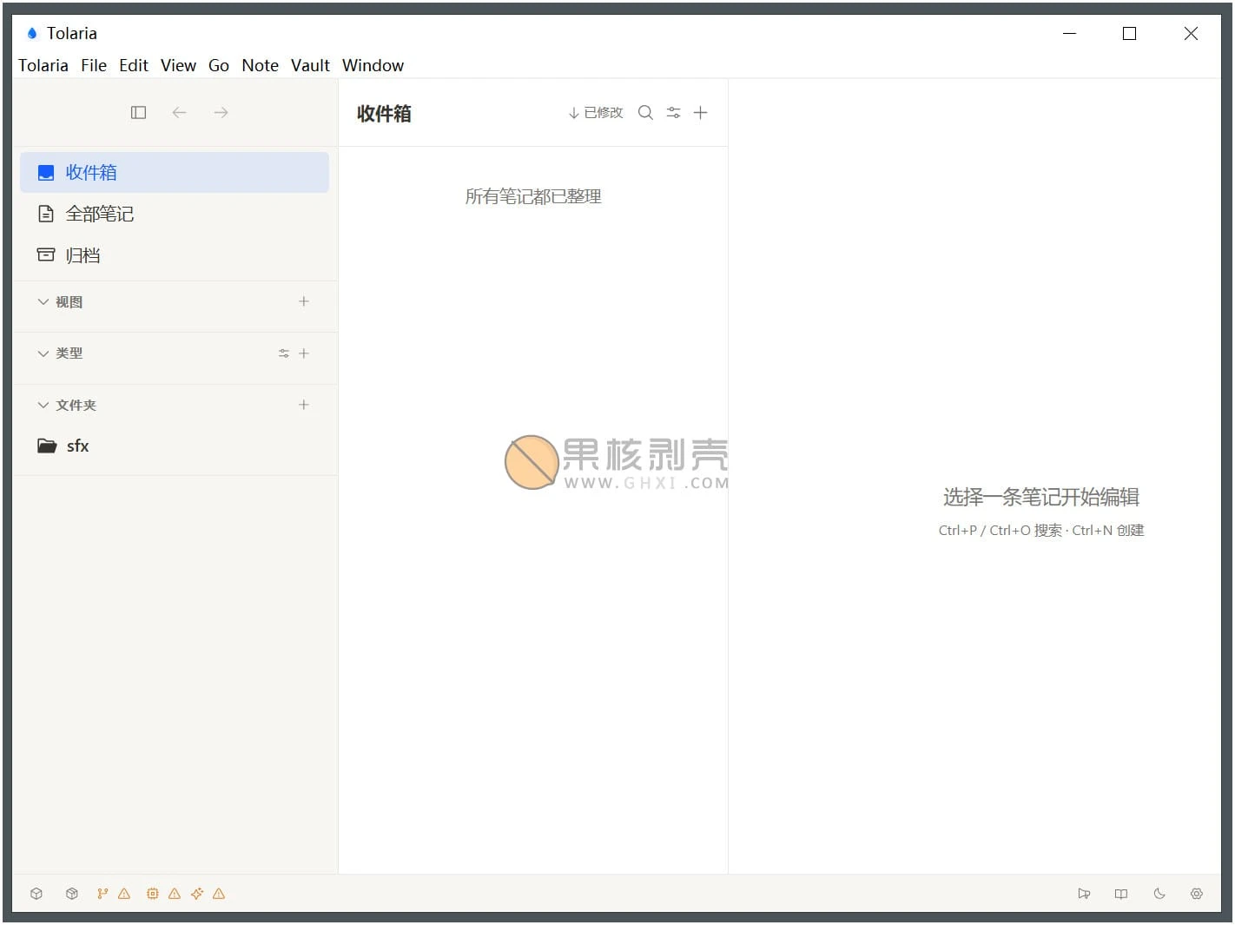Click the 收件箱 list heading
1235x925 pixels.
click(x=384, y=114)
